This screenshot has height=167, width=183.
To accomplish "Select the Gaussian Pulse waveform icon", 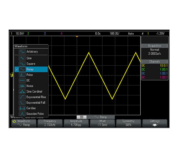I will coord(22,114).
